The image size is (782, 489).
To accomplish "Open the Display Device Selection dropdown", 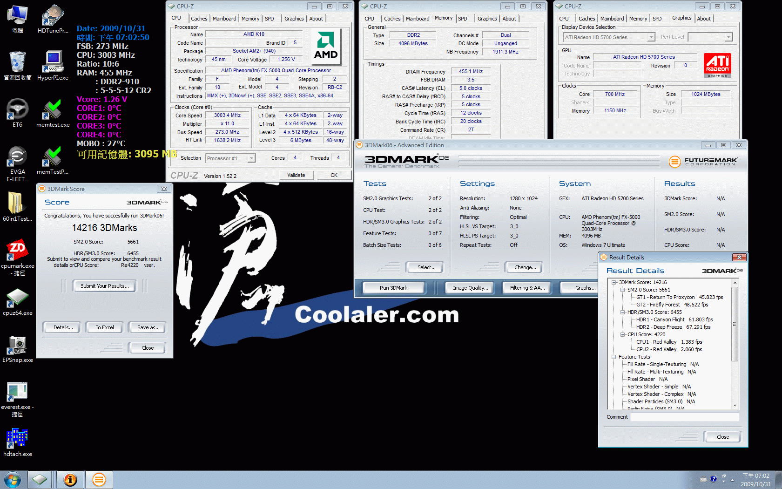I will click(651, 37).
